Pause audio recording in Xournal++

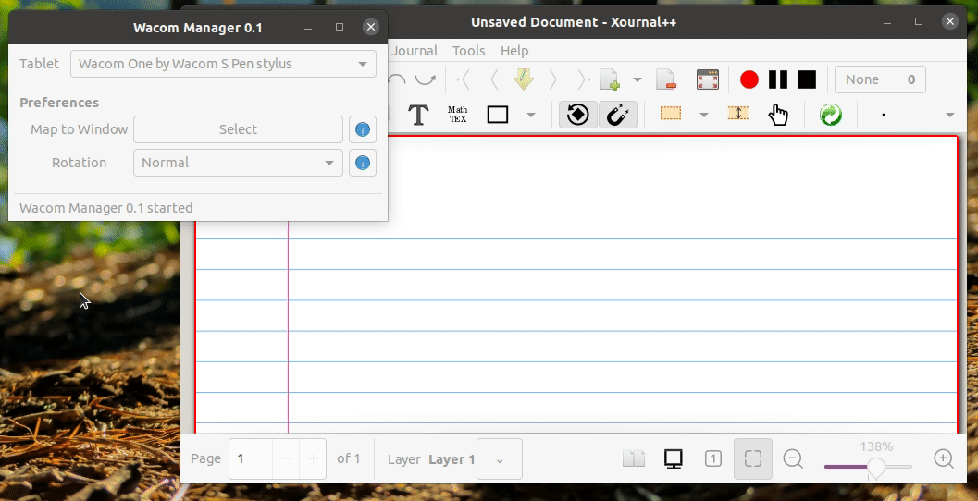(778, 79)
